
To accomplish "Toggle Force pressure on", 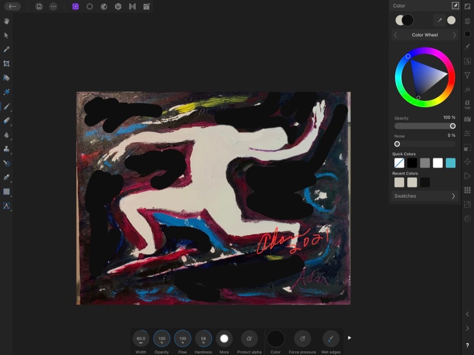I will [x=302, y=338].
